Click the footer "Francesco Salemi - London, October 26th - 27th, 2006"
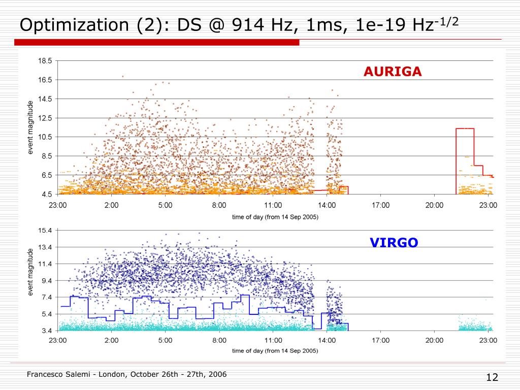This screenshot has width=520, height=390. pos(126,374)
